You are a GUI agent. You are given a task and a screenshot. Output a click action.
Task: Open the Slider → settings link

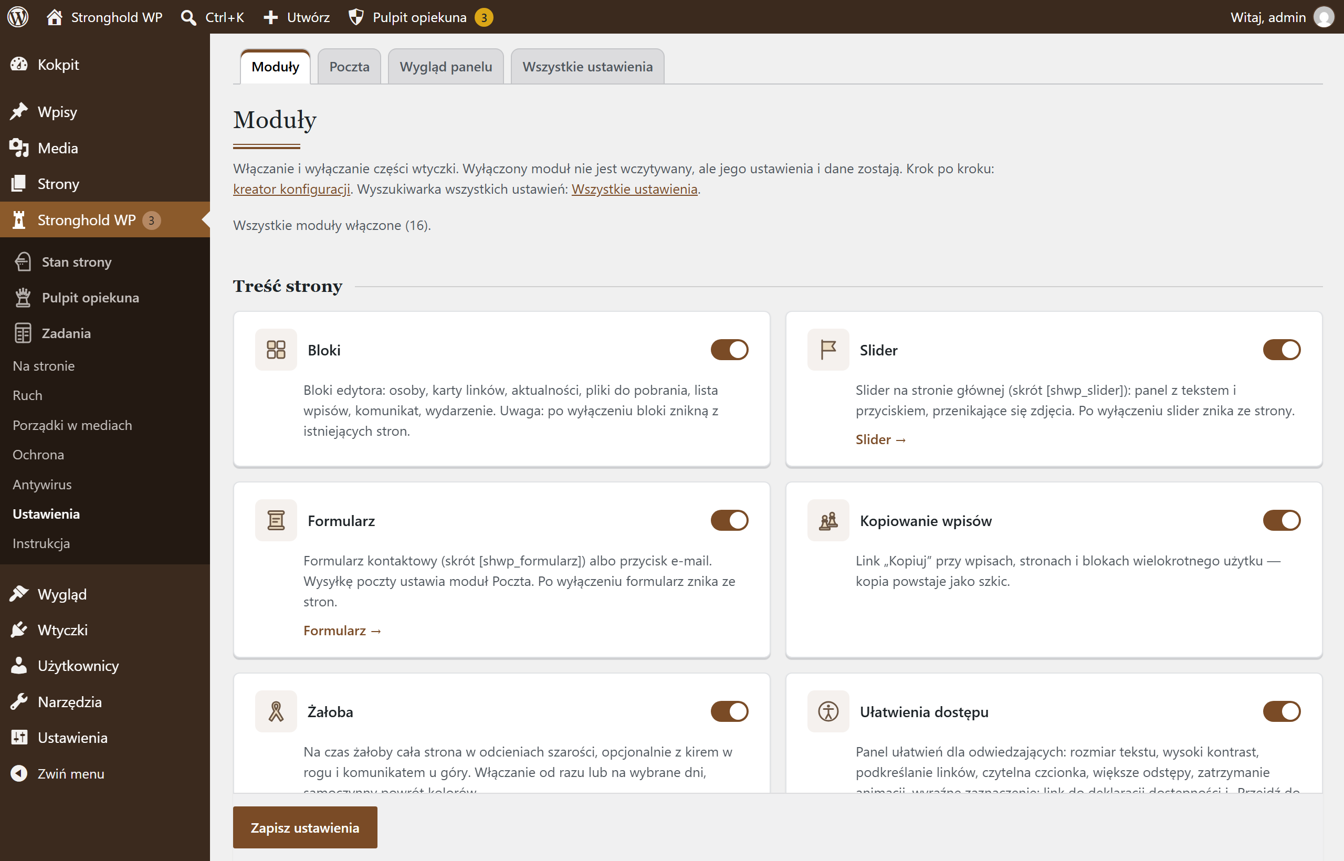(x=880, y=439)
